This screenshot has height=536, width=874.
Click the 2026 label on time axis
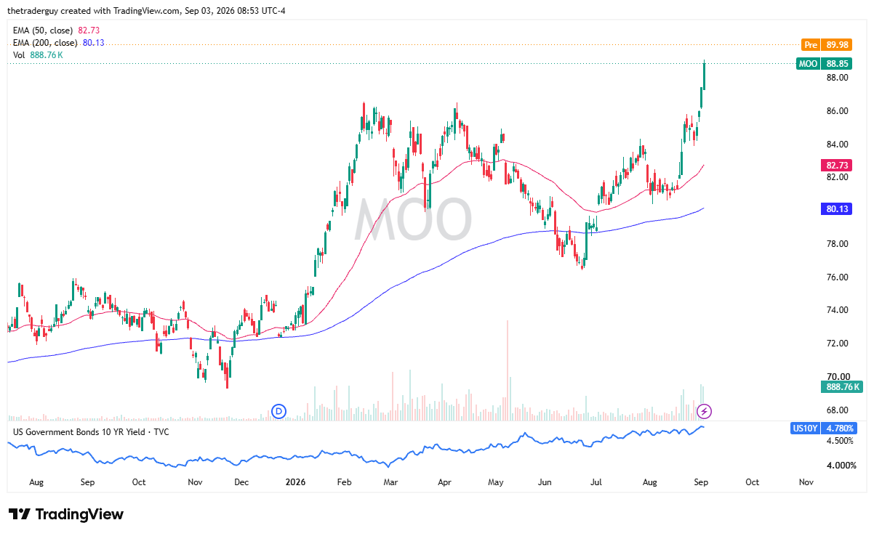tap(295, 482)
